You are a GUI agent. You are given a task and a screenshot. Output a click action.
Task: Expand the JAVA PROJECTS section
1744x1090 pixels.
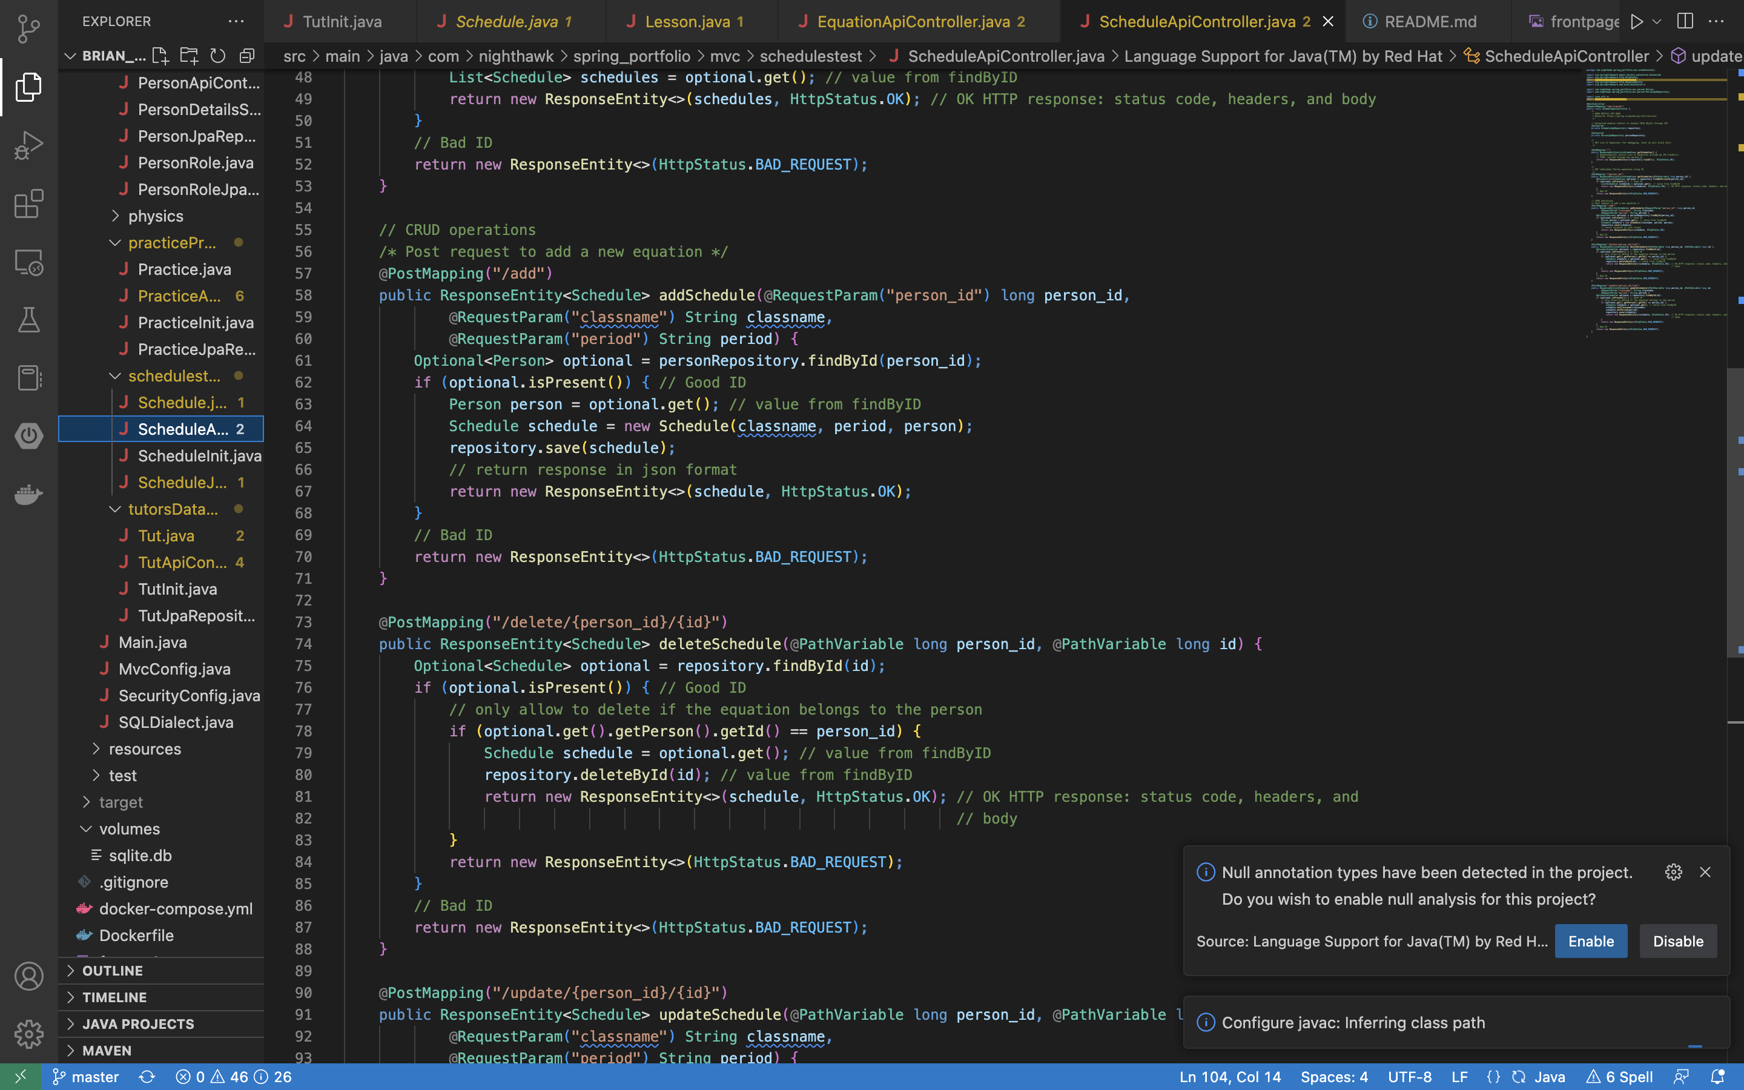pyautogui.click(x=162, y=1023)
